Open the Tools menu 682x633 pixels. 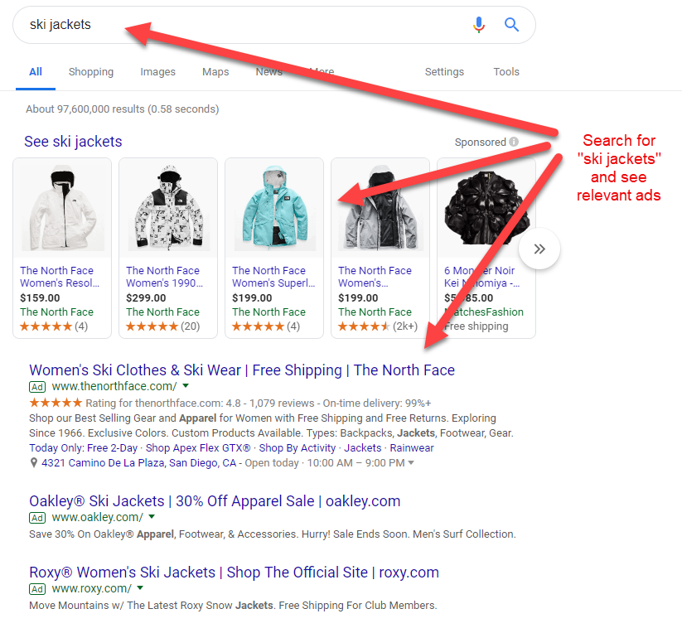[x=506, y=72]
